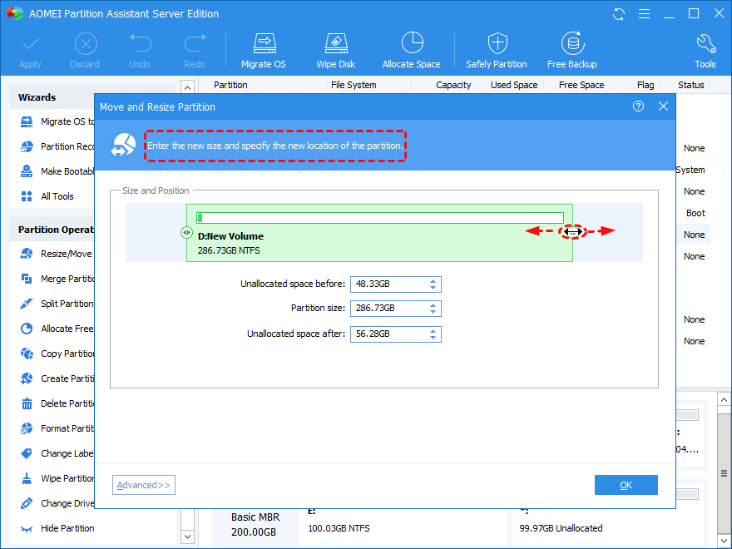Click the Used Space column header
Viewport: 732px width, 549px height.
click(514, 85)
